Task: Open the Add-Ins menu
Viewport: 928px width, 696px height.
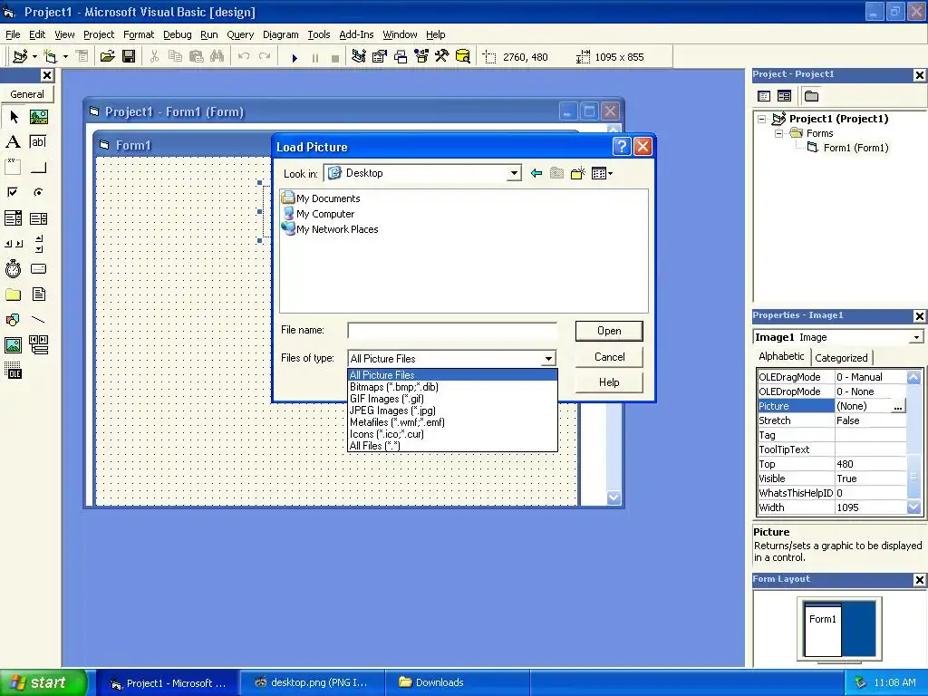Action: 356,34
